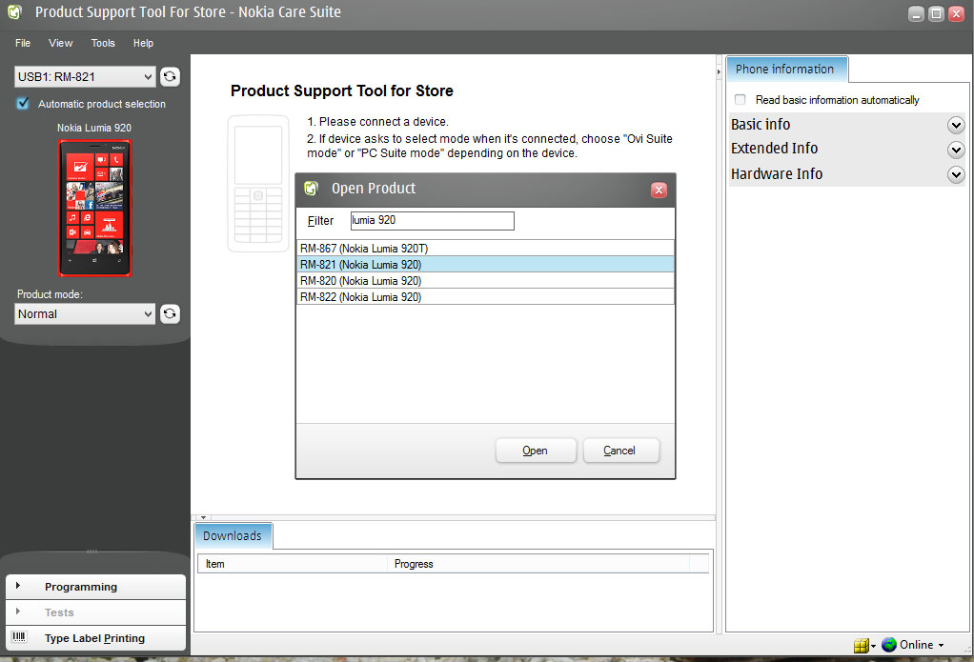
Task: Open the Online status dropdown arrow
Action: tap(941, 646)
